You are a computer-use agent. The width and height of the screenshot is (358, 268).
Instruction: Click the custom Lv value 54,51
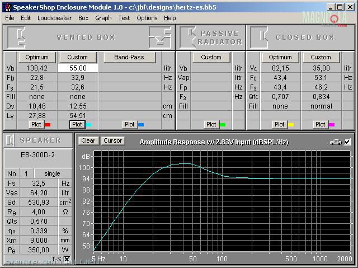(78, 116)
